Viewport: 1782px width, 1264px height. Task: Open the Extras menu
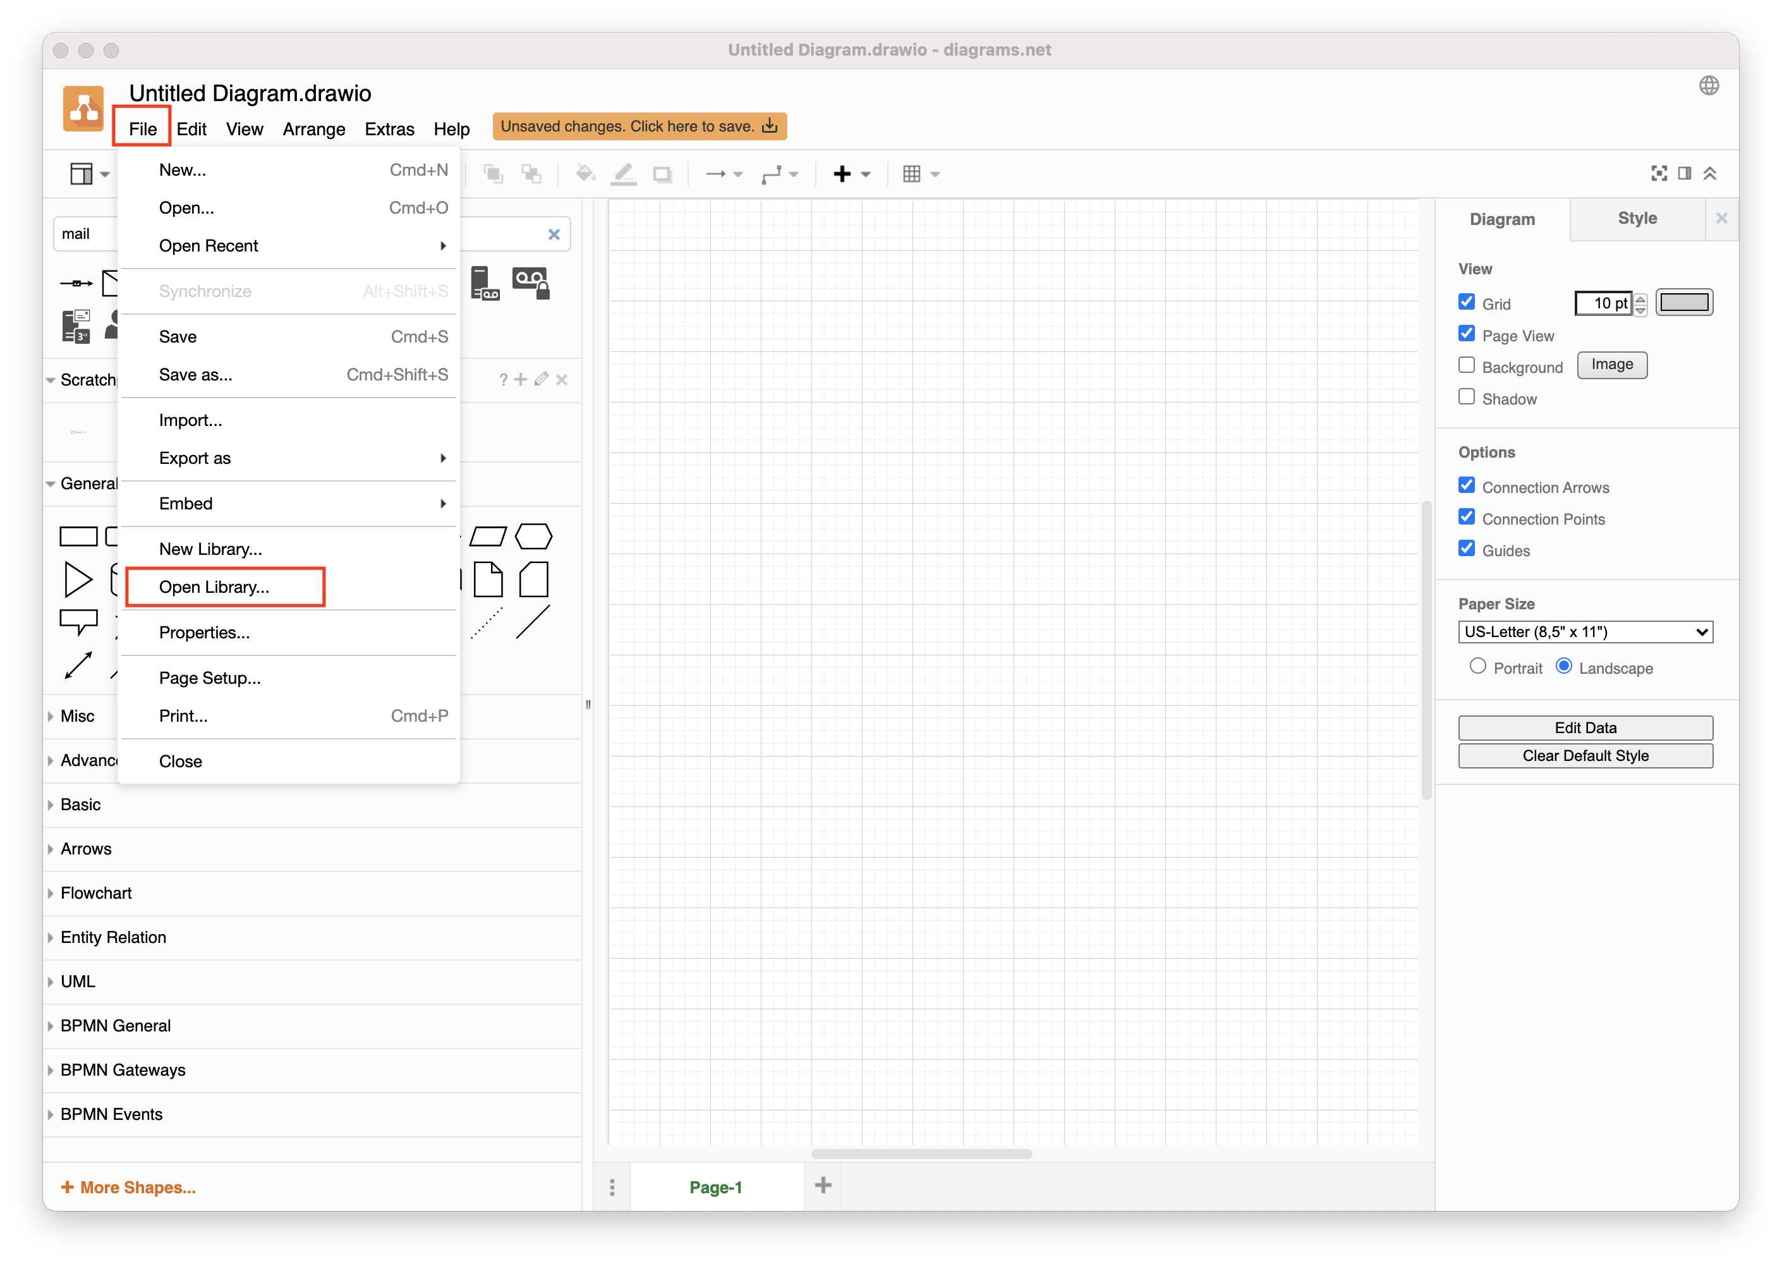tap(389, 129)
